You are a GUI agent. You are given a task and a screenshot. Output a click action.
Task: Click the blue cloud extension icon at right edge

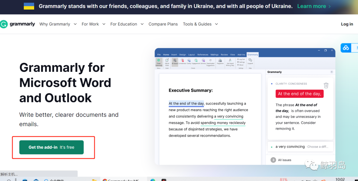pyautogui.click(x=346, y=48)
